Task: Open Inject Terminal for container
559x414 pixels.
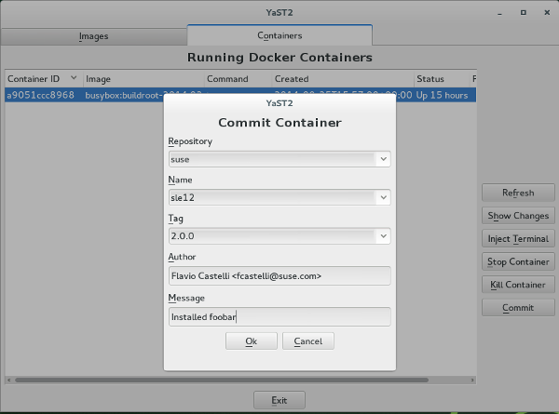Action: coord(518,238)
